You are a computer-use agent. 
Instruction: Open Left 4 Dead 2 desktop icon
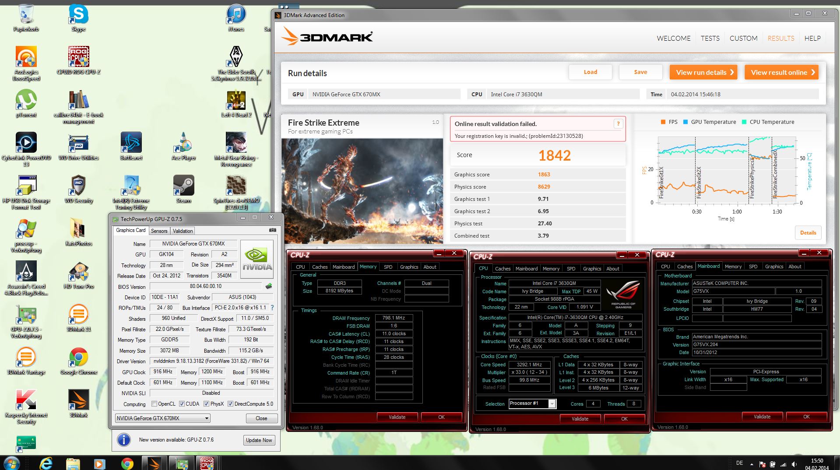[236, 103]
